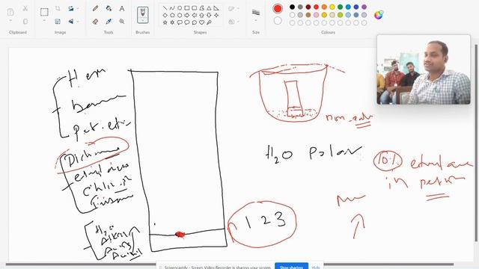Expand the Paste options dropdown
Viewport: 479px width, 269px height.
coord(10,21)
